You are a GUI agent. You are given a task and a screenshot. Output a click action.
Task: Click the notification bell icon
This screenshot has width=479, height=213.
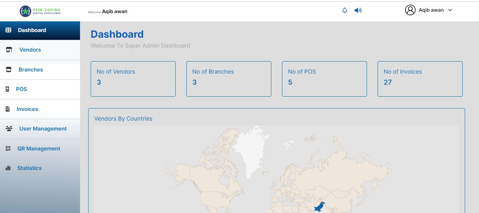click(345, 11)
